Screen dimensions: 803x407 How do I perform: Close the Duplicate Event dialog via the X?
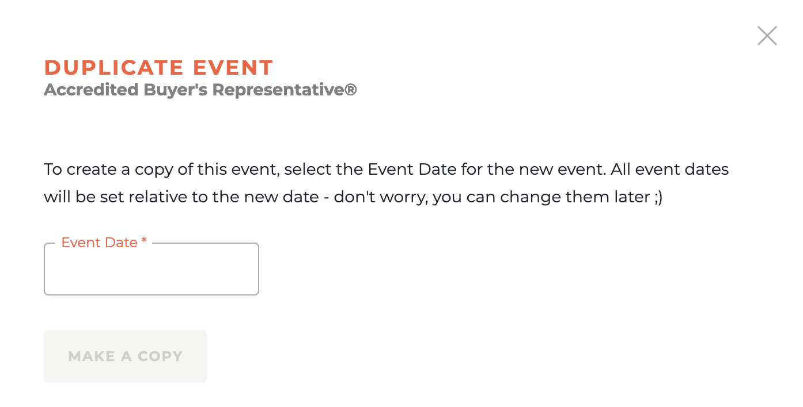[x=767, y=36]
